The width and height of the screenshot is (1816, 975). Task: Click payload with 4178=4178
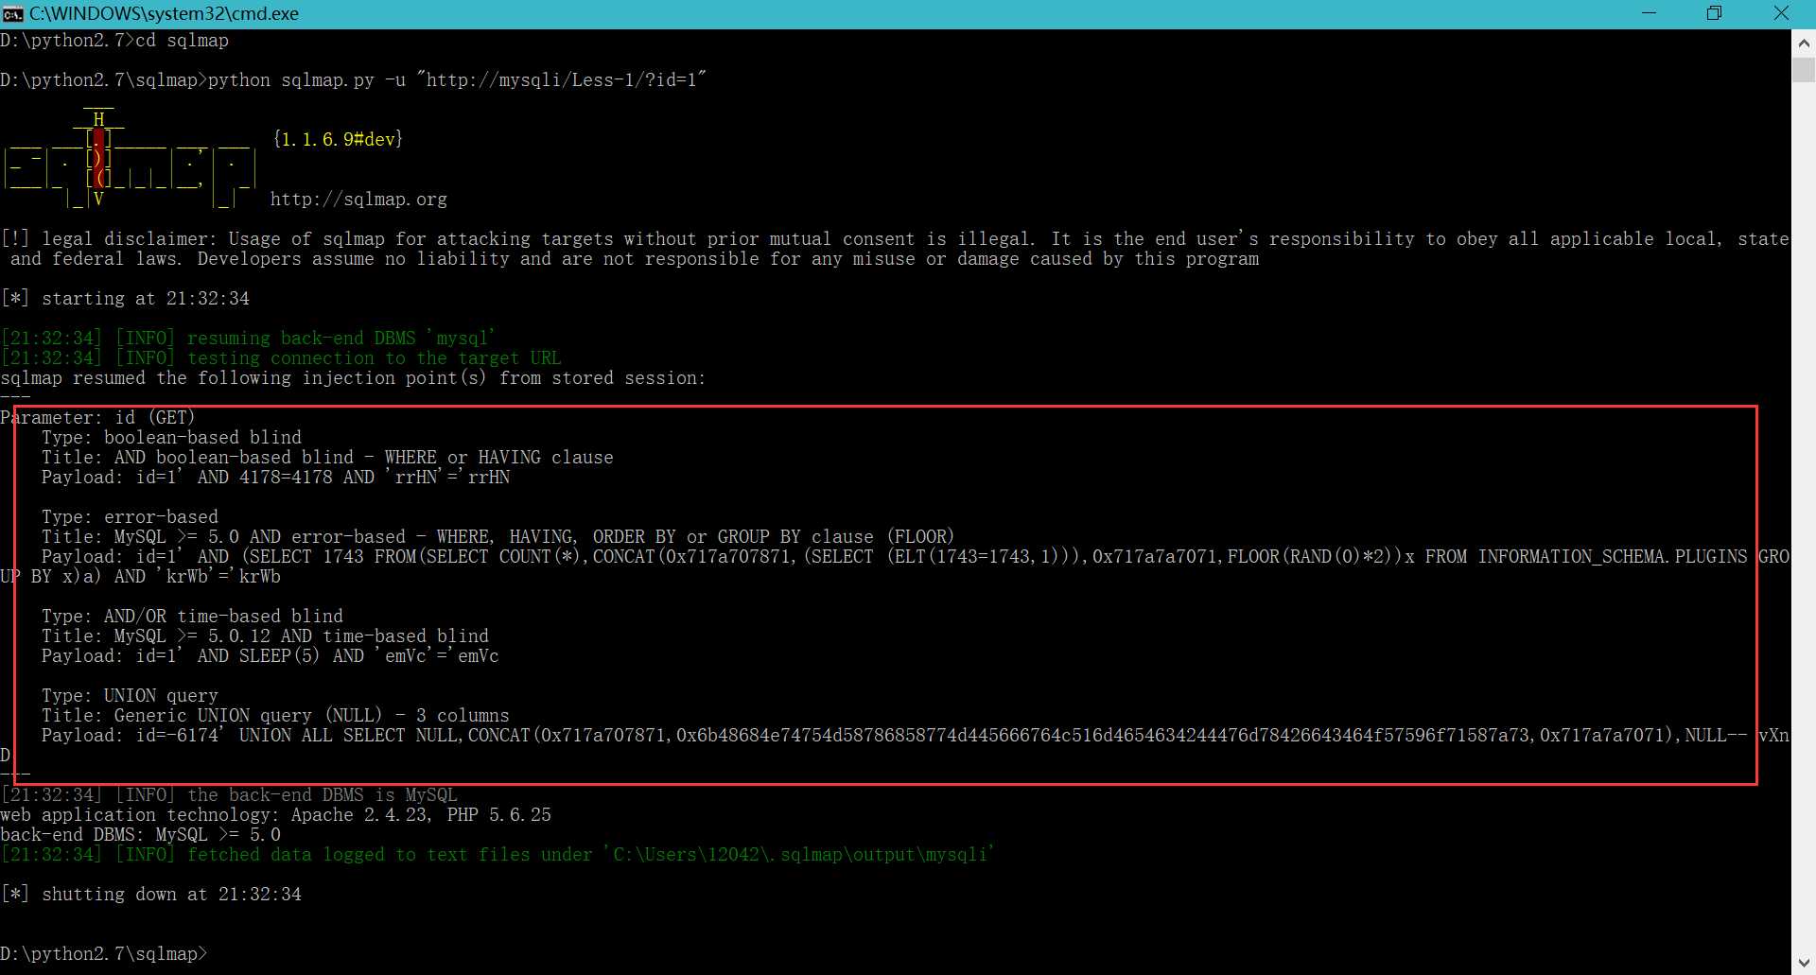(x=275, y=478)
